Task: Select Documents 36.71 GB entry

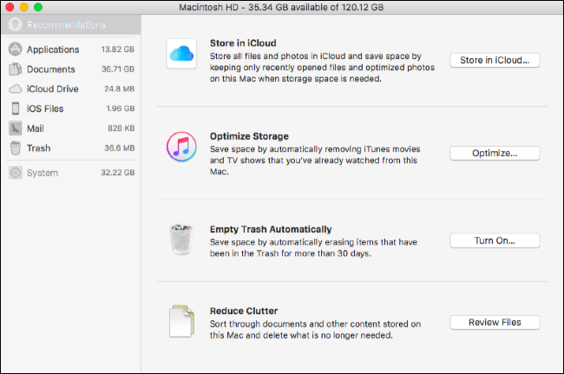Action: point(71,69)
